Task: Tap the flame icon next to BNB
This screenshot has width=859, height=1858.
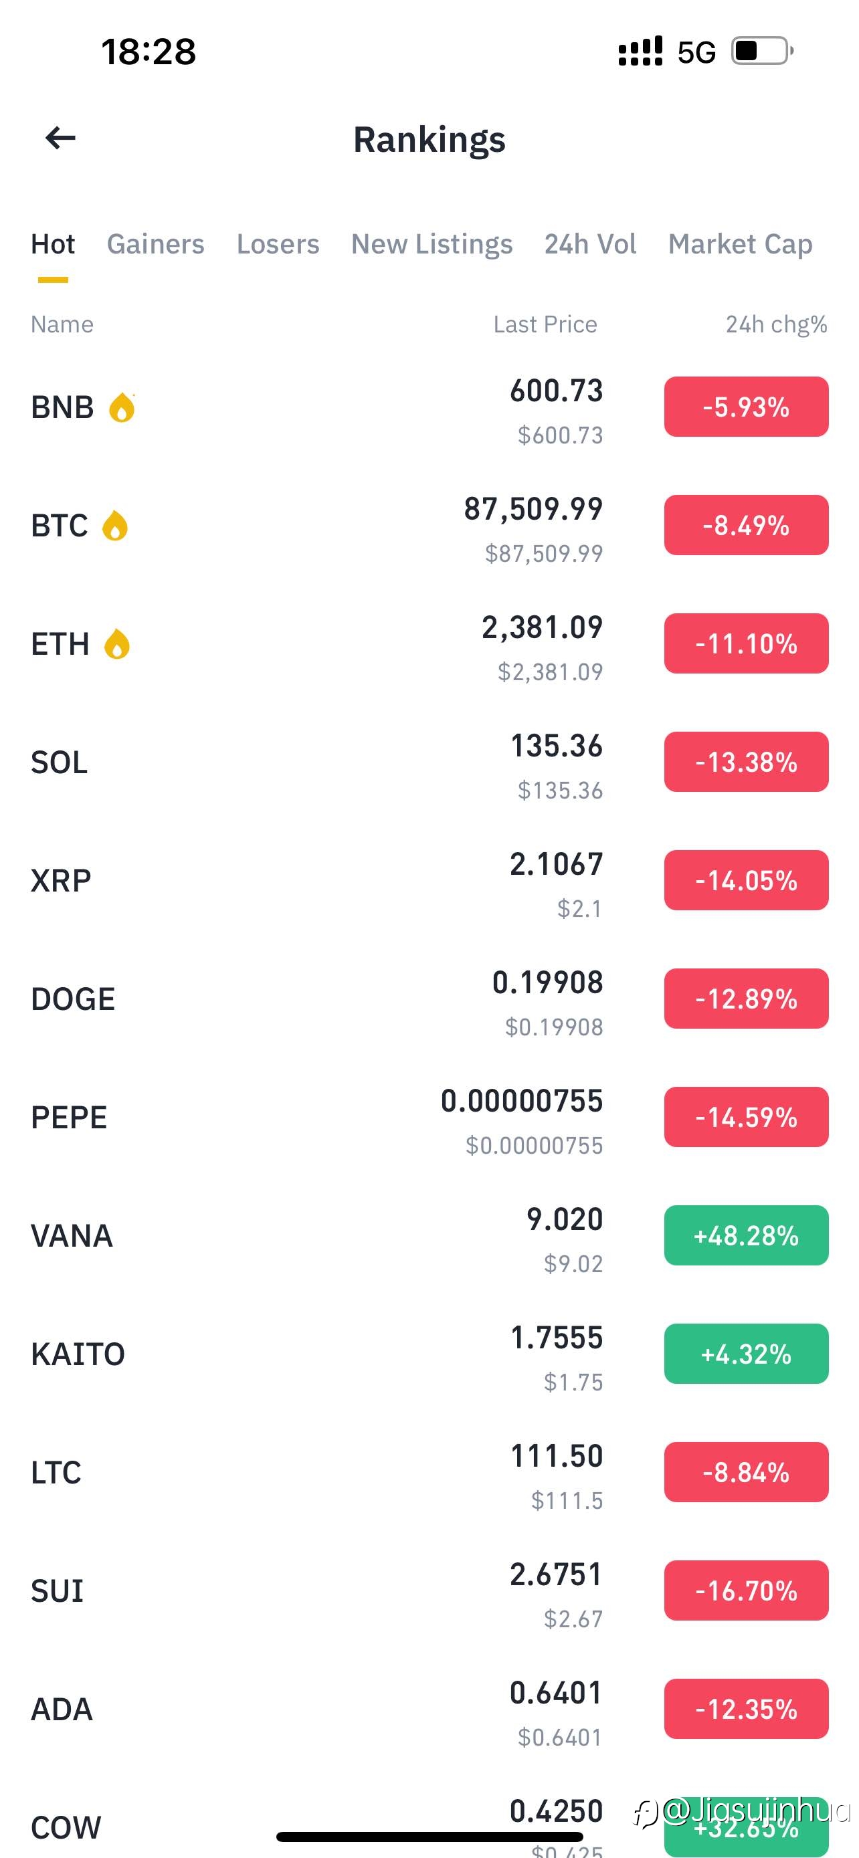Action: click(122, 407)
